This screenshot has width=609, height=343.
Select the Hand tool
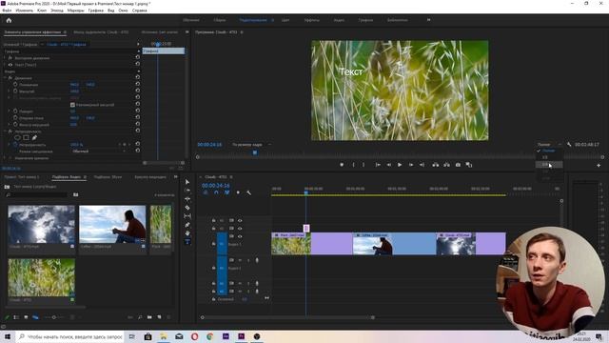[x=187, y=233]
